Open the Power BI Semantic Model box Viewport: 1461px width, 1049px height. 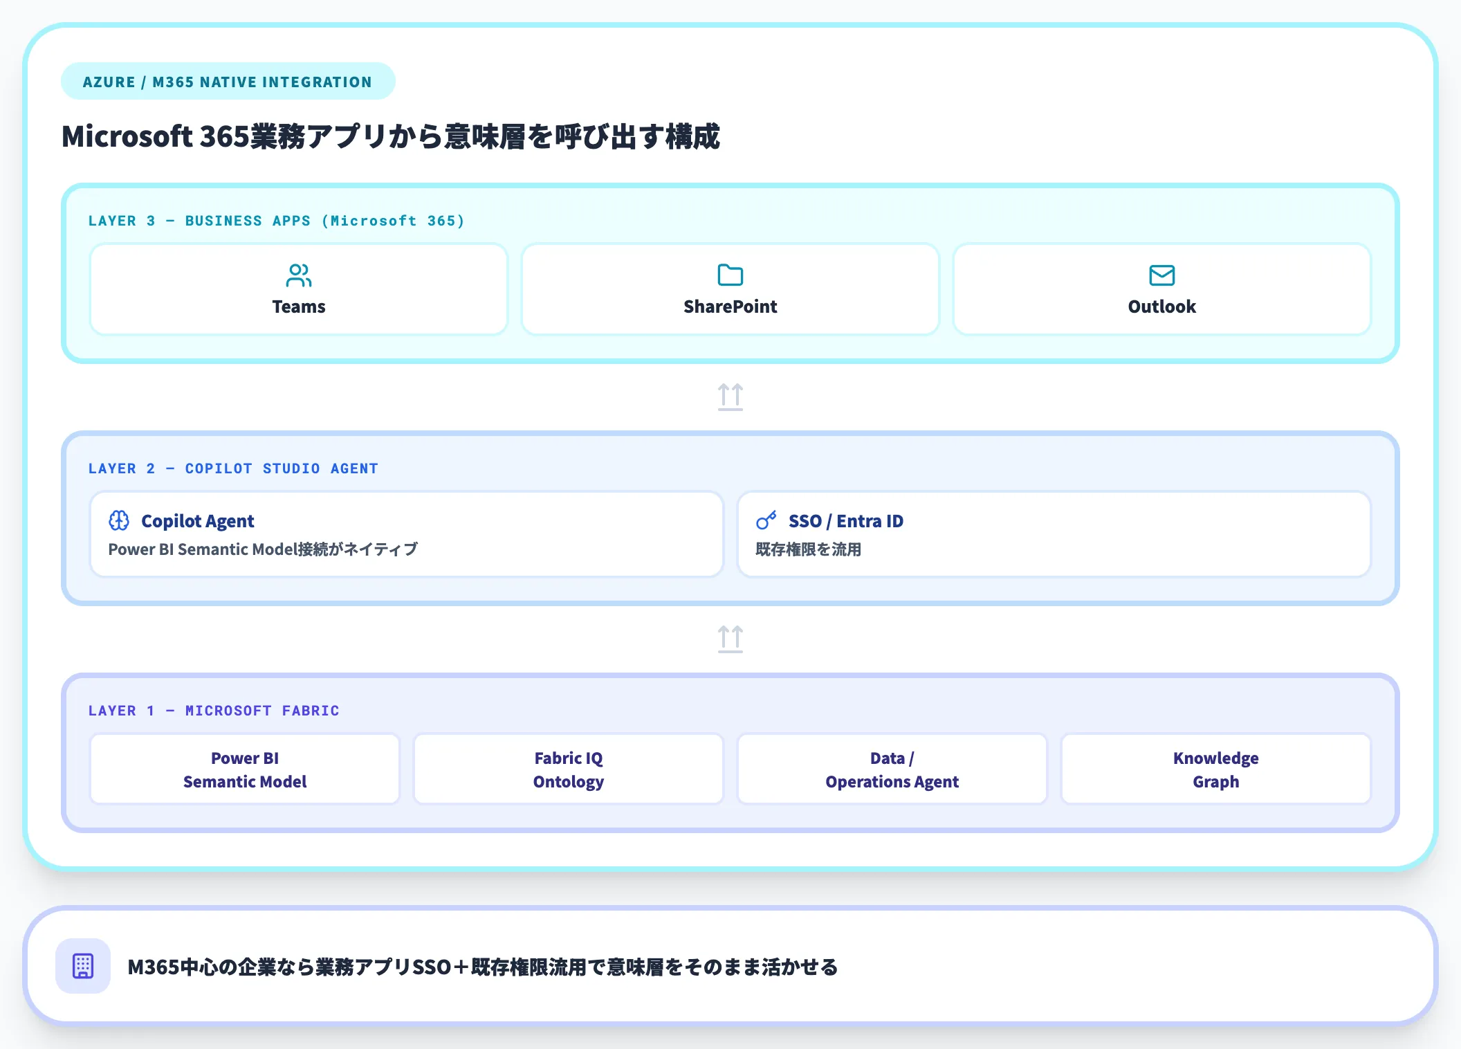[x=245, y=769]
